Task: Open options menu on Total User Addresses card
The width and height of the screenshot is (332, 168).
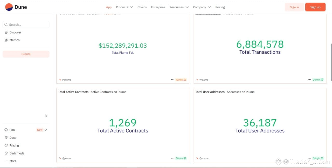Action: coord(309,158)
